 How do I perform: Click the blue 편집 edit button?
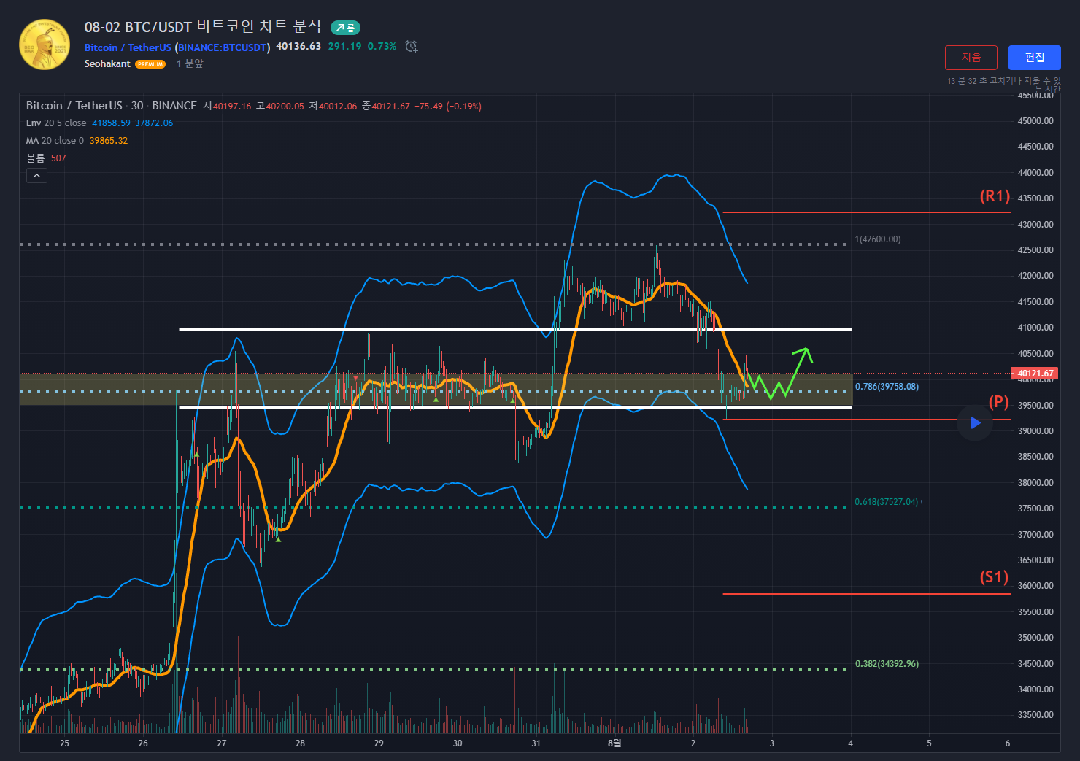pos(1034,58)
